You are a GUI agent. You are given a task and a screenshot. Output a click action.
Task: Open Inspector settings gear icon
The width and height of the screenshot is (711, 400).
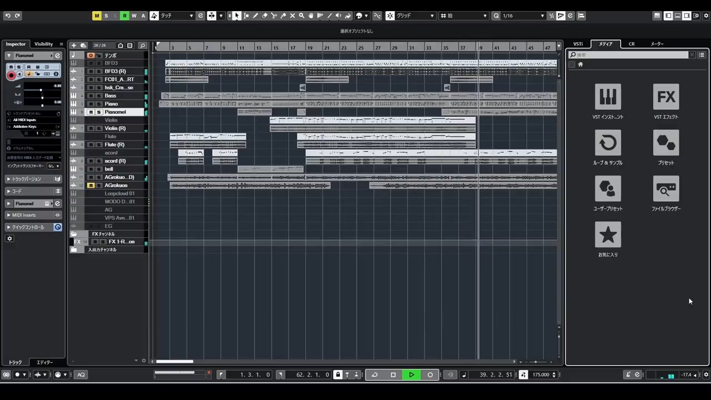pos(9,238)
